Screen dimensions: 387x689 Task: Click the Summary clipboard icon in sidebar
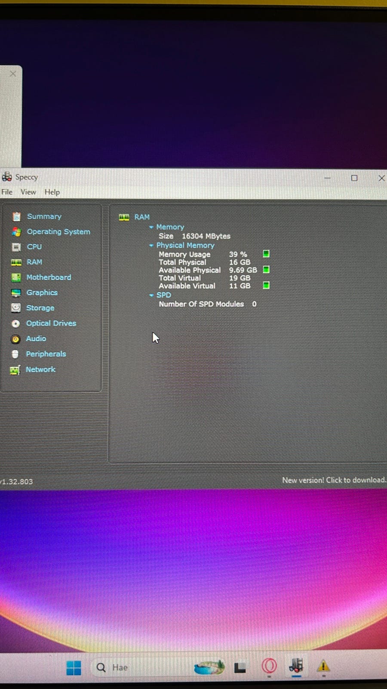(16, 216)
